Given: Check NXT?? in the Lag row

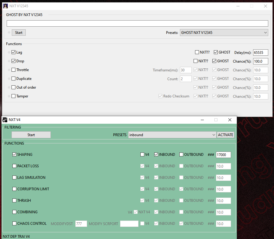Looking at the screenshot, I should click(197, 52).
